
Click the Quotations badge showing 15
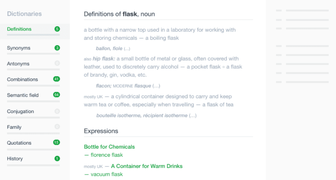pyautogui.click(x=56, y=142)
